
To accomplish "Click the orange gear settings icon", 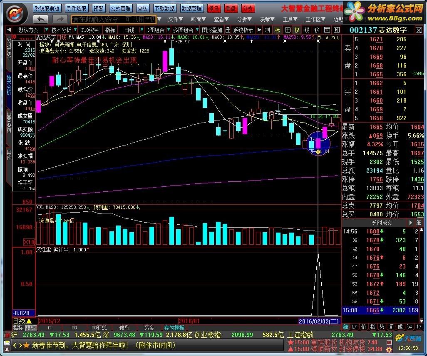I will point(389,349).
